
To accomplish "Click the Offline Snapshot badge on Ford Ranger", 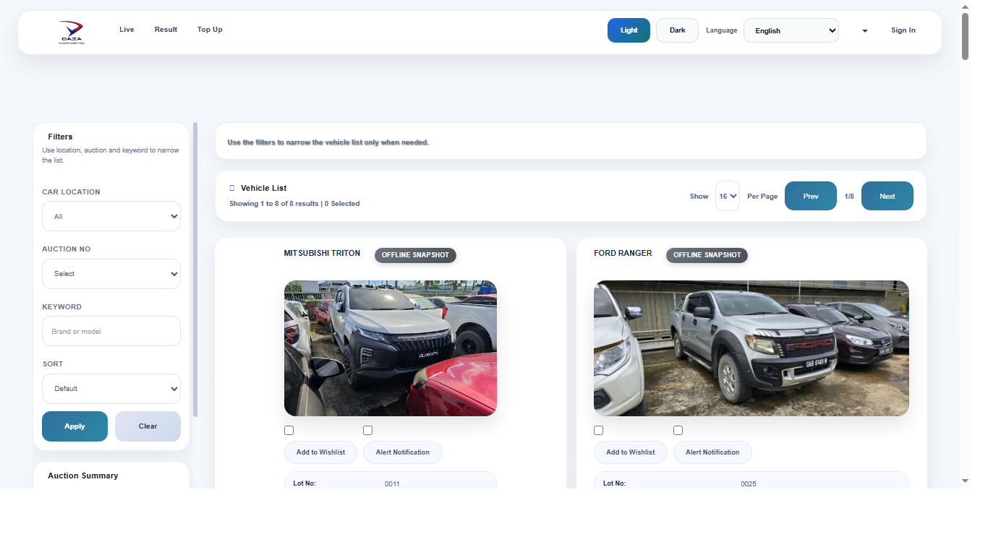I will click(x=707, y=255).
